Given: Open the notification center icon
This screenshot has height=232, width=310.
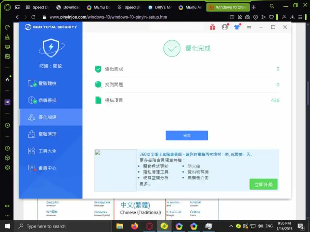Looking at the screenshot, I should click(301, 227).
